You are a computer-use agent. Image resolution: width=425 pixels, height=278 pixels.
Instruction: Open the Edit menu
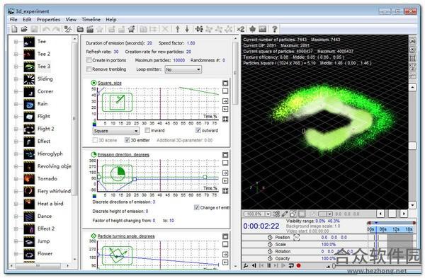click(27, 20)
